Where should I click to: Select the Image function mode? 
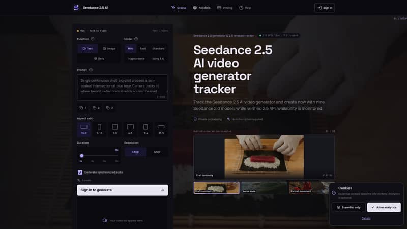tap(109, 48)
